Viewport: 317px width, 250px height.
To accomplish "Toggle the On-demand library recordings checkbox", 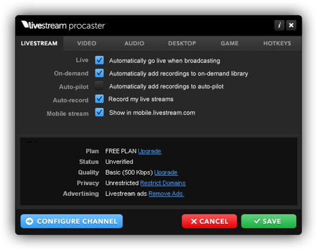I will 99,73.
